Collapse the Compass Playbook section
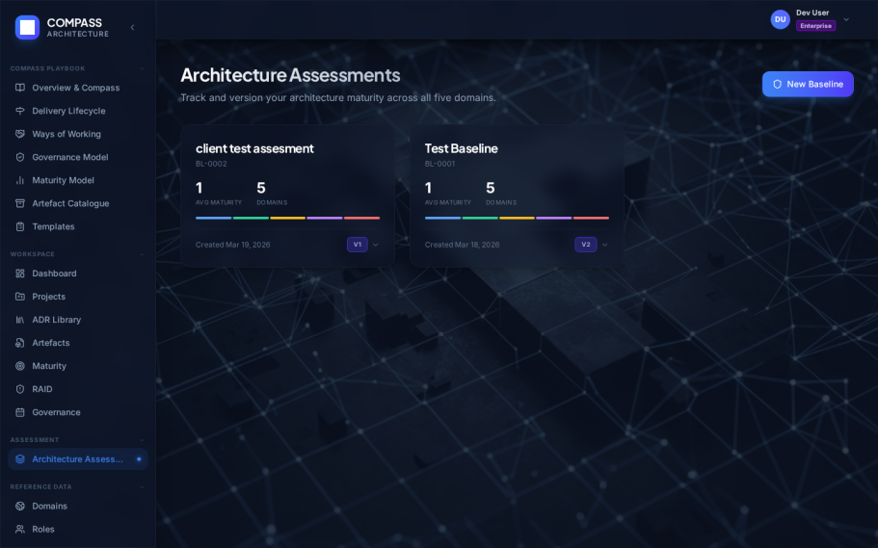The width and height of the screenshot is (878, 548). pos(142,68)
